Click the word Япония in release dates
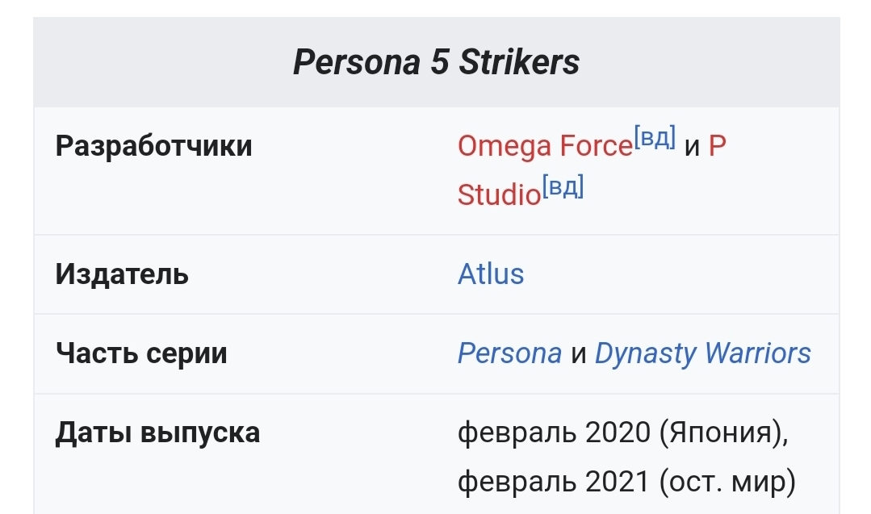The height and width of the screenshot is (514, 871). point(721,433)
